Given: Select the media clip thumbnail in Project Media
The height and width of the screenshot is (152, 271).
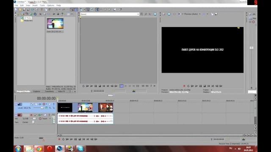Looking at the screenshot, I should (x=55, y=24).
